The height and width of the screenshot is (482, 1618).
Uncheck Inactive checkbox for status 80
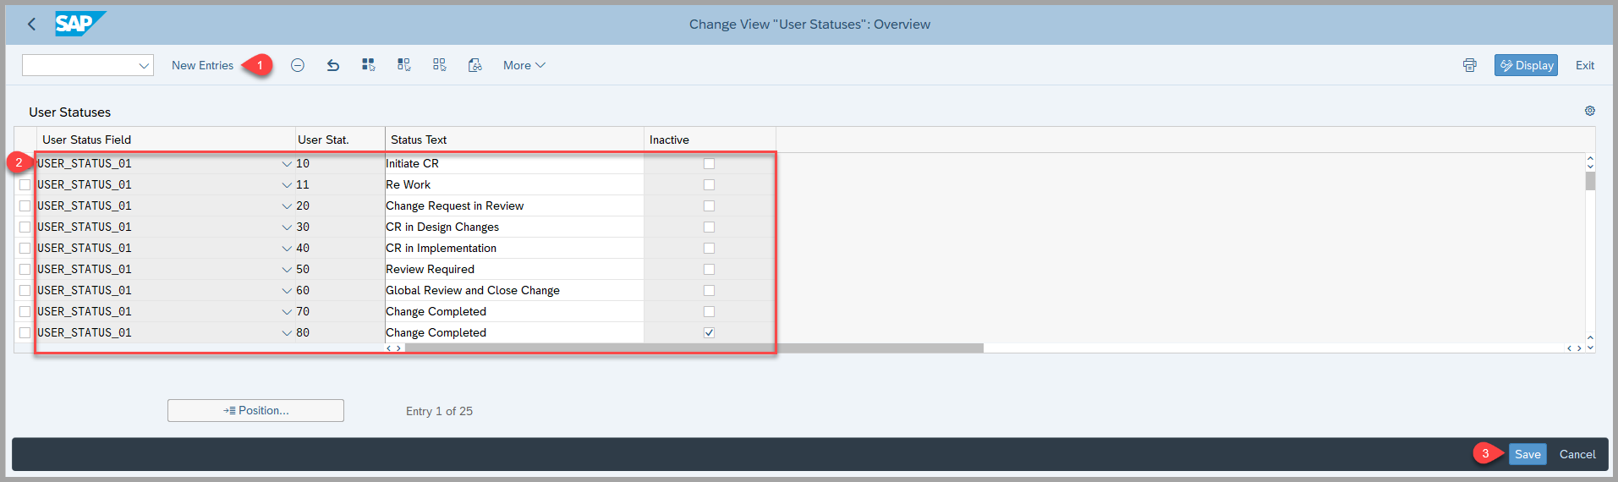709,332
